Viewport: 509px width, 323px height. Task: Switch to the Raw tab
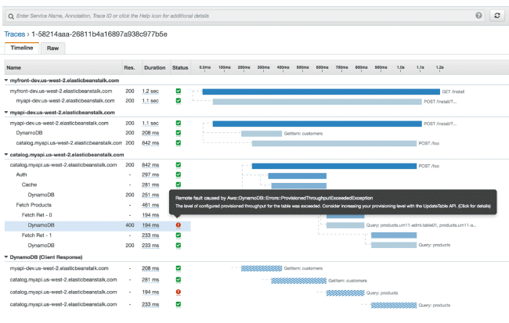pos(52,48)
